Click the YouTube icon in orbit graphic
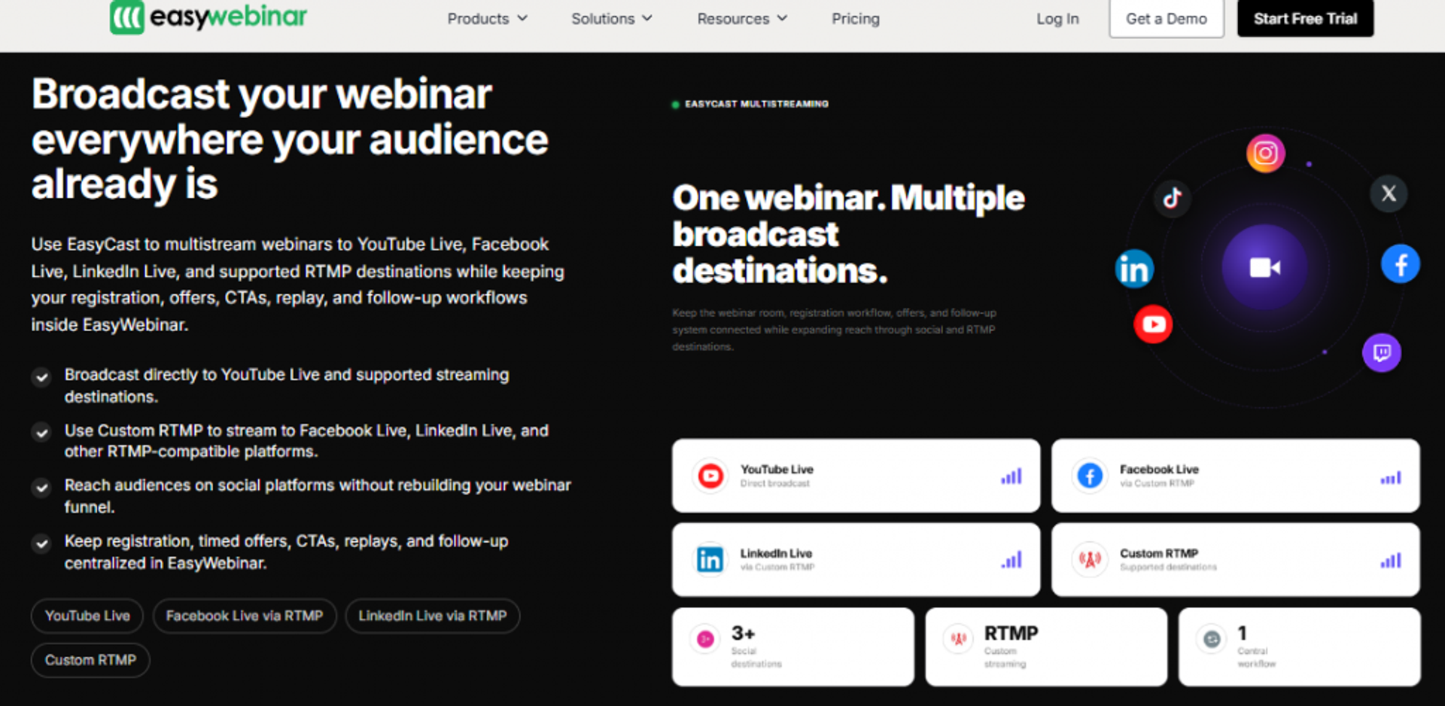 pos(1153,324)
